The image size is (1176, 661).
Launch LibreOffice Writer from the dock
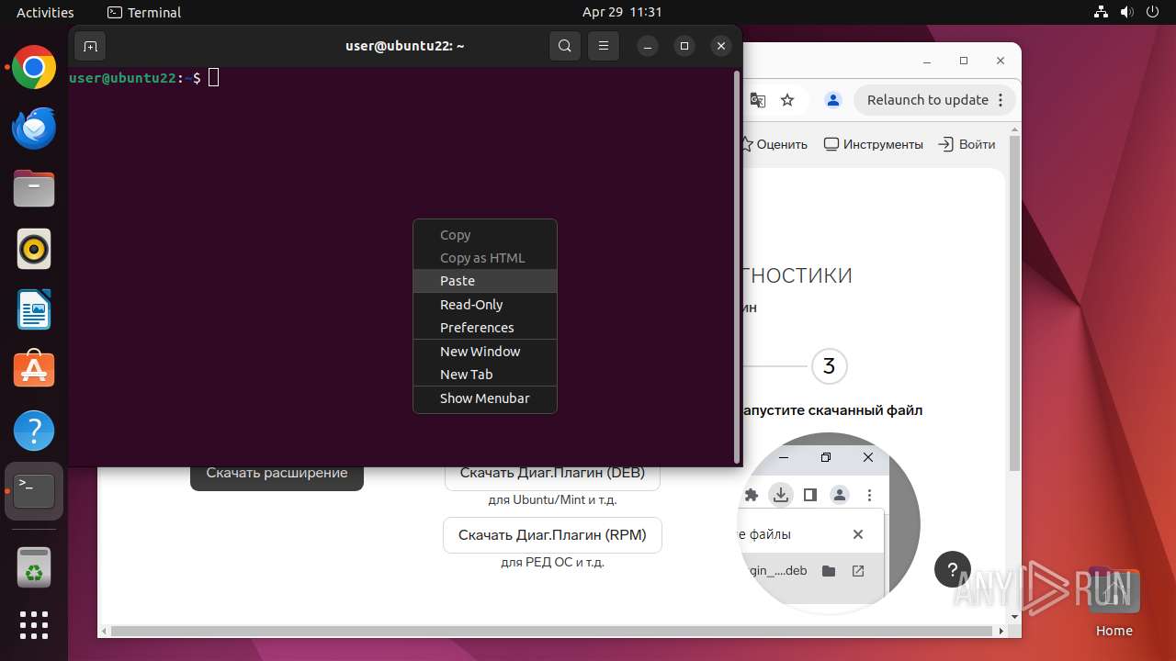34,309
